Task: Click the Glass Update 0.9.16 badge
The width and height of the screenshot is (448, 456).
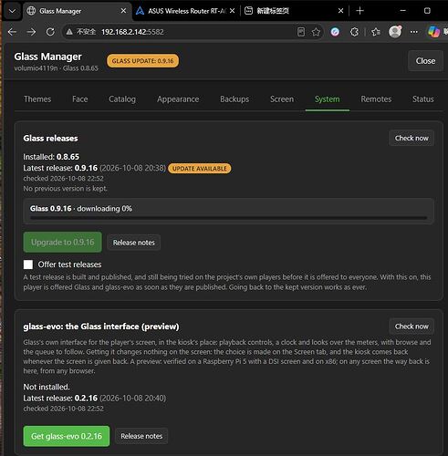Action: click(x=142, y=61)
